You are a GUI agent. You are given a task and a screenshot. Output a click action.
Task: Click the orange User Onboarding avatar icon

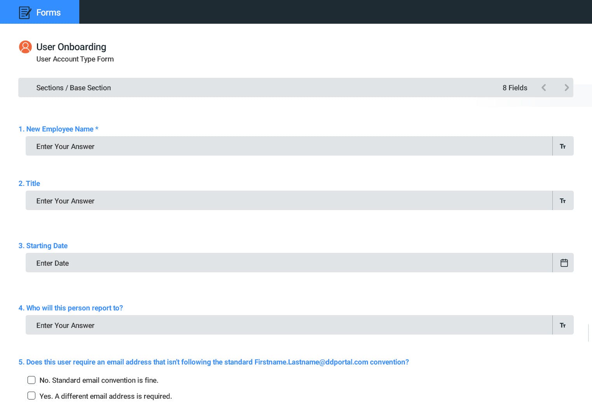[25, 47]
